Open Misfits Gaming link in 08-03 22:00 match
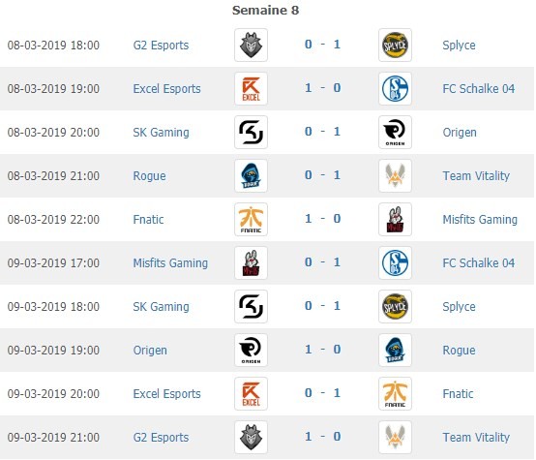The image size is (536, 460). 480,220
